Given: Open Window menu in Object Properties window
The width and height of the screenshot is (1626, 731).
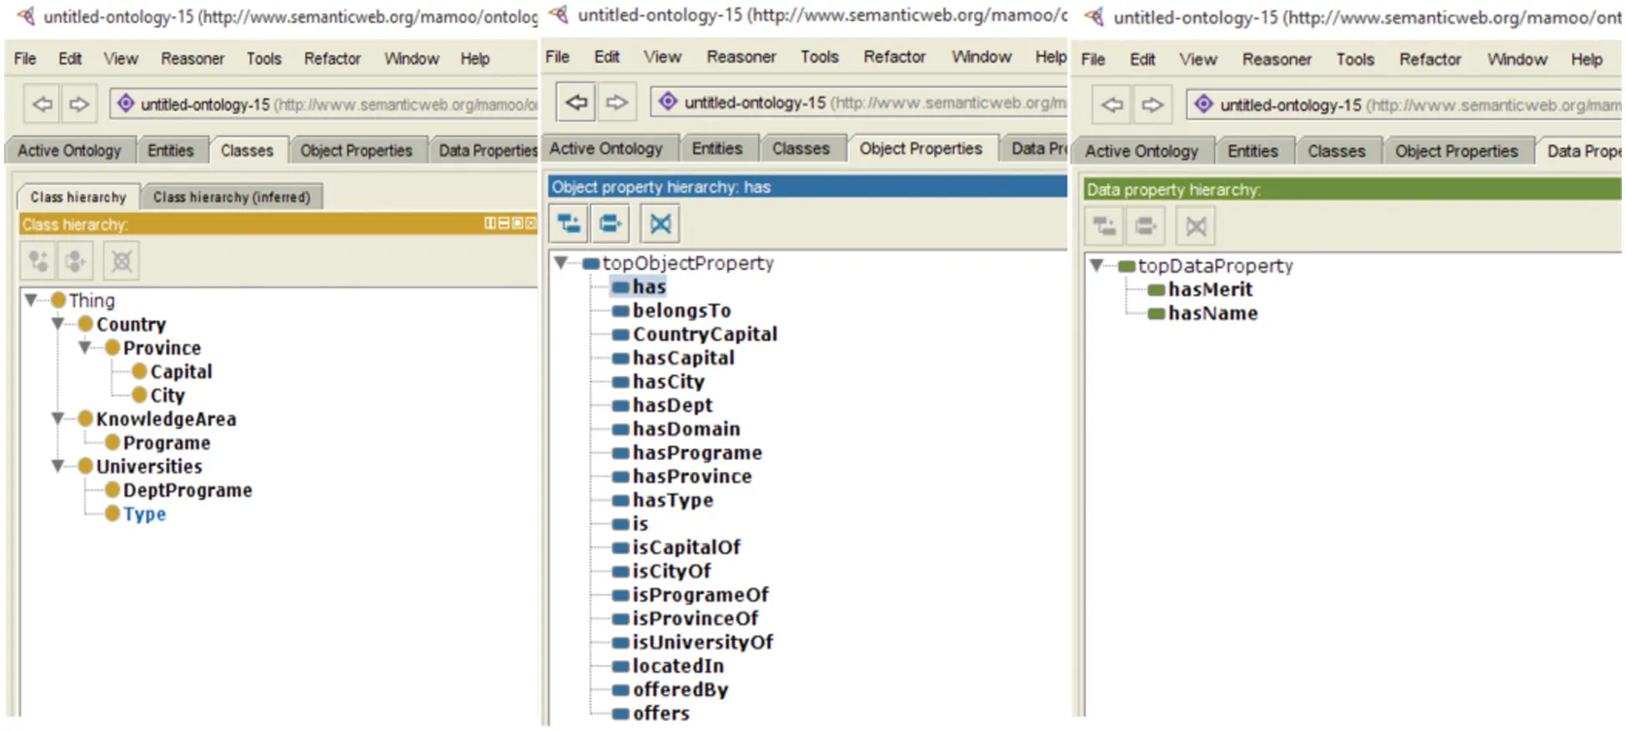Looking at the screenshot, I should [x=981, y=57].
